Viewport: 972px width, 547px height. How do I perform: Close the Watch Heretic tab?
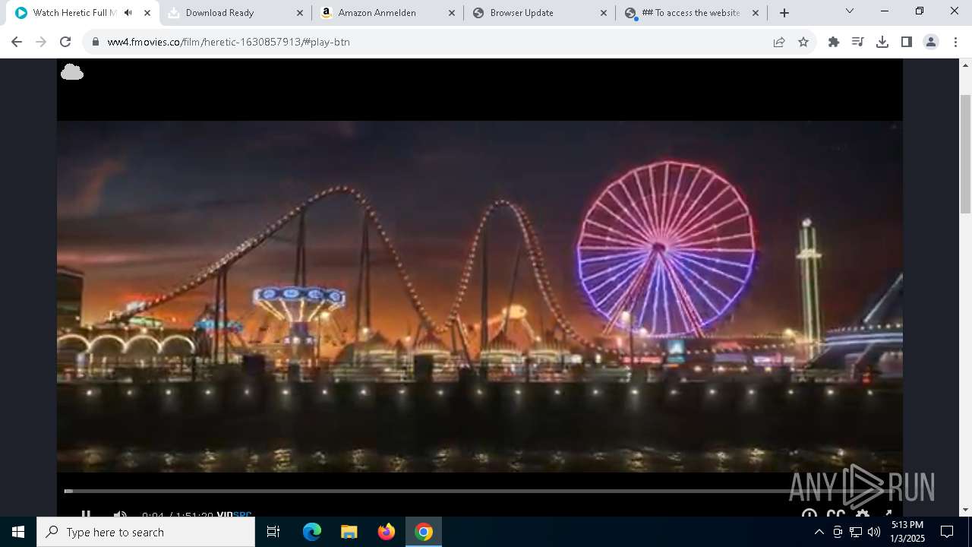point(147,13)
